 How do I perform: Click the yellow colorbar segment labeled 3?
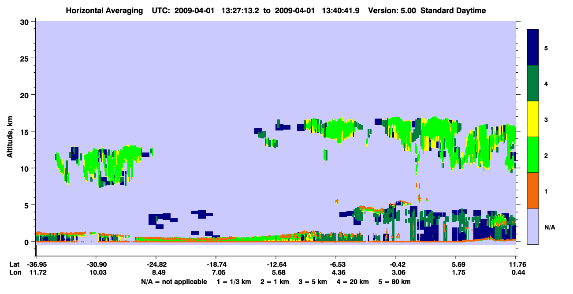(x=533, y=119)
